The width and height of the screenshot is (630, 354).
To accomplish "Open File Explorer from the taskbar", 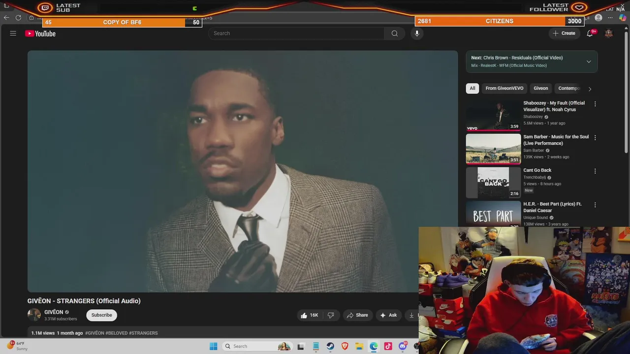I will [359, 346].
